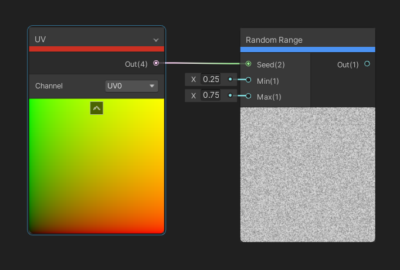Click the Seed(2) input port

(x=249, y=64)
